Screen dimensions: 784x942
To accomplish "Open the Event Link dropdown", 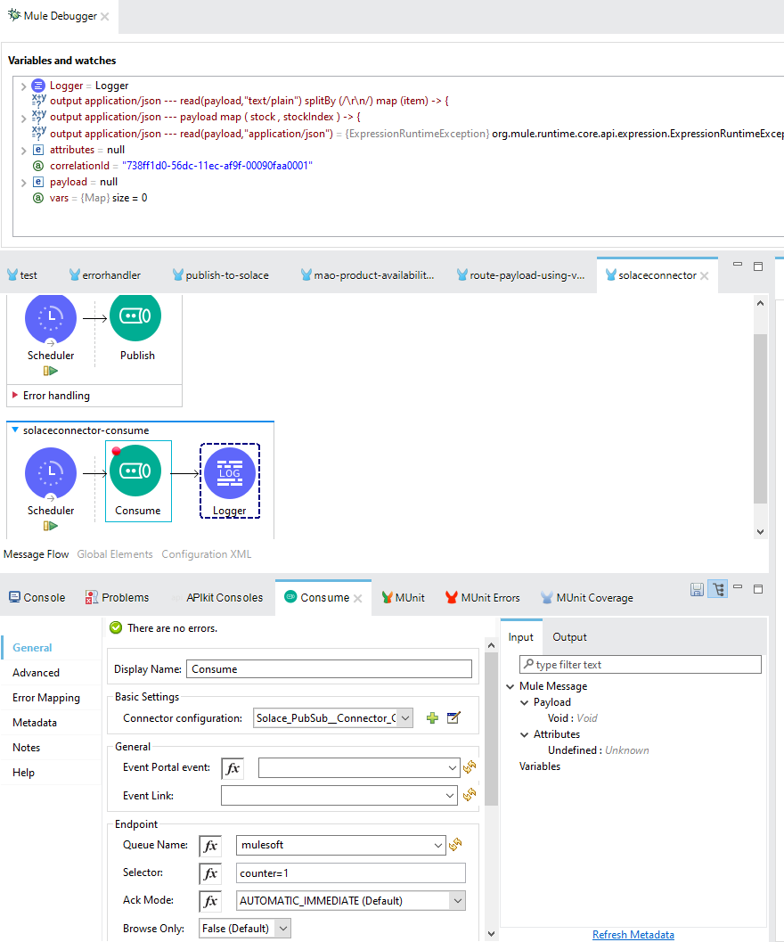I will click(x=449, y=796).
